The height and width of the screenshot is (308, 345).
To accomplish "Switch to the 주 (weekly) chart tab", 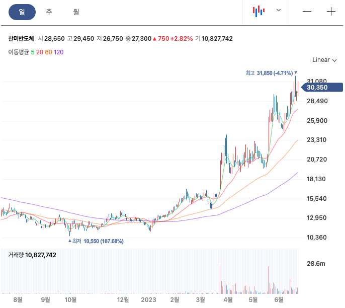I will tap(49, 12).
